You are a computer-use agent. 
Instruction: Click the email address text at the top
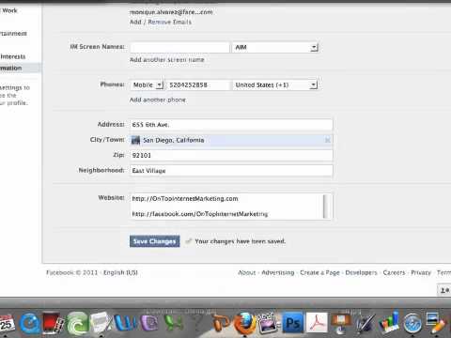coord(171,12)
